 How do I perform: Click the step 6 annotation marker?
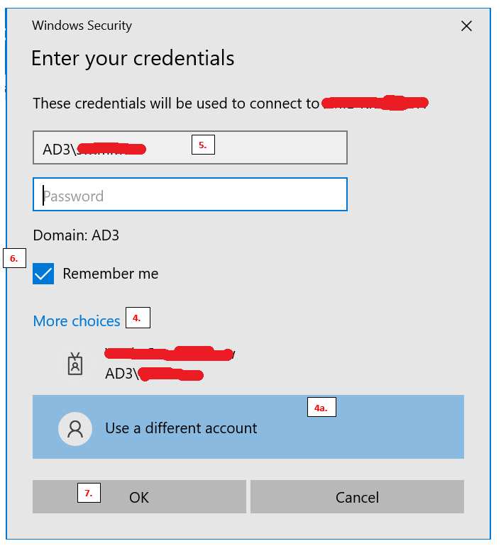pos(14,258)
